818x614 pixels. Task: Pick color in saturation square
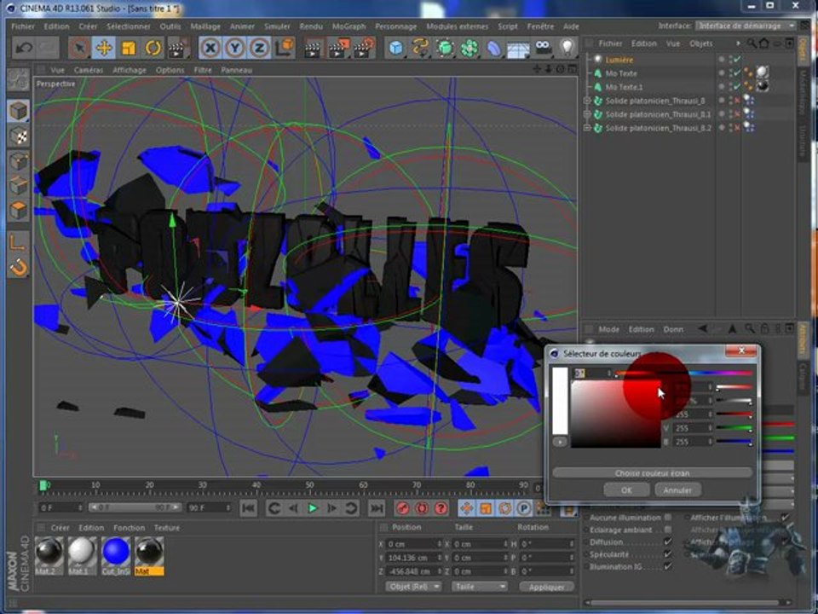point(615,414)
